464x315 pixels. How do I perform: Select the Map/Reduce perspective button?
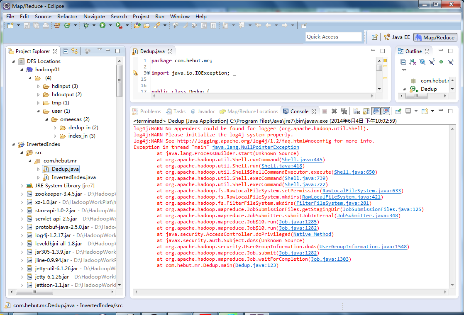point(435,37)
